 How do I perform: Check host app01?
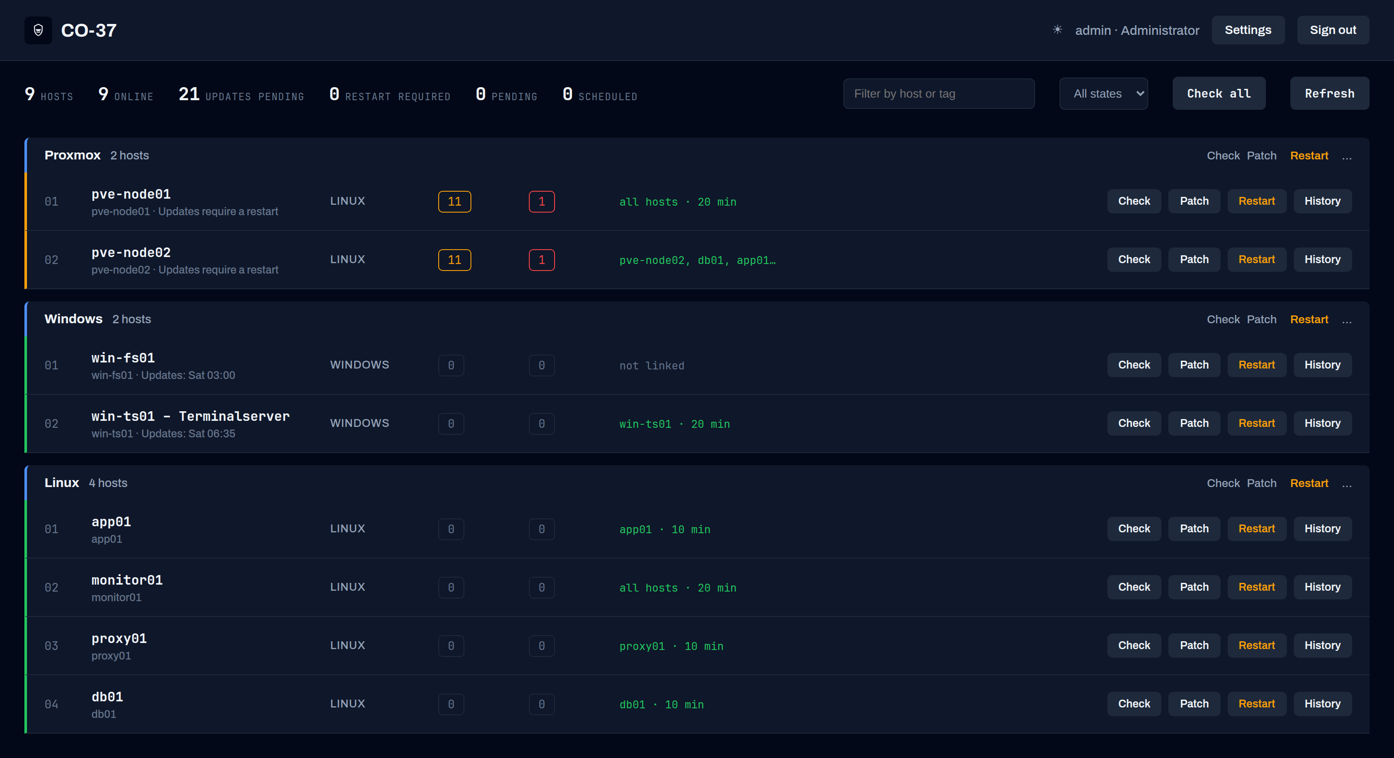1133,529
